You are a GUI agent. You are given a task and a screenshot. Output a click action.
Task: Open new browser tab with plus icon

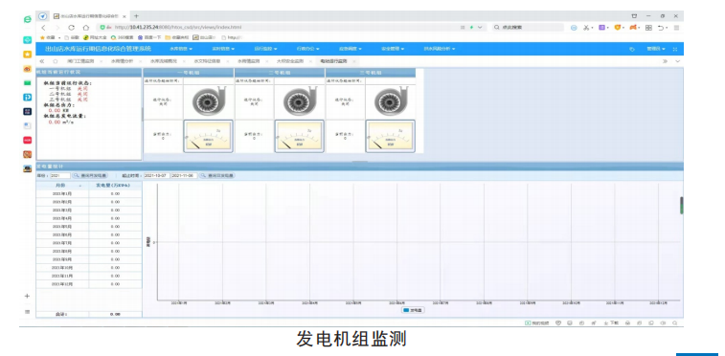(136, 16)
